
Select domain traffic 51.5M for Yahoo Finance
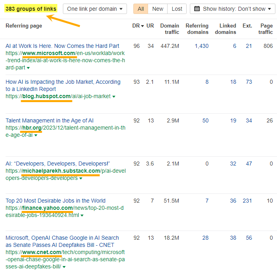172,201
